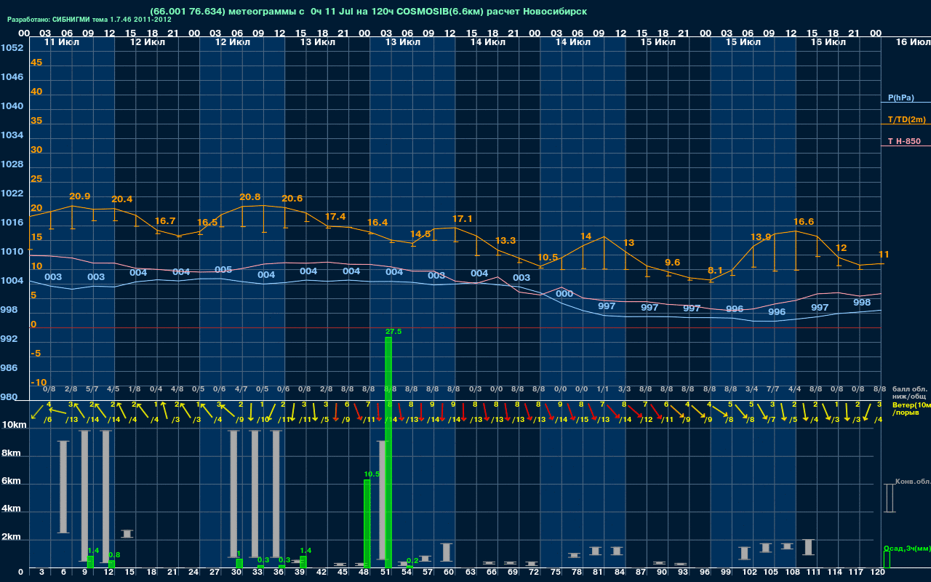The width and height of the screenshot is (931, 582).
Task: Click the 'Конв.обл.' legend label
Action: [913, 481]
